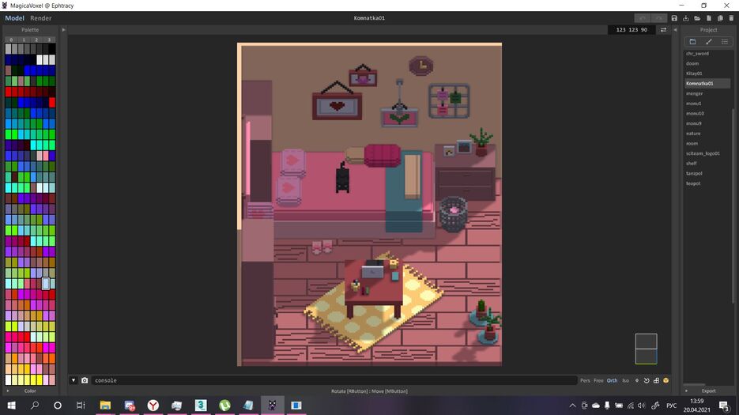Open the Kitay01 project
The image size is (739, 415).
[694, 73]
